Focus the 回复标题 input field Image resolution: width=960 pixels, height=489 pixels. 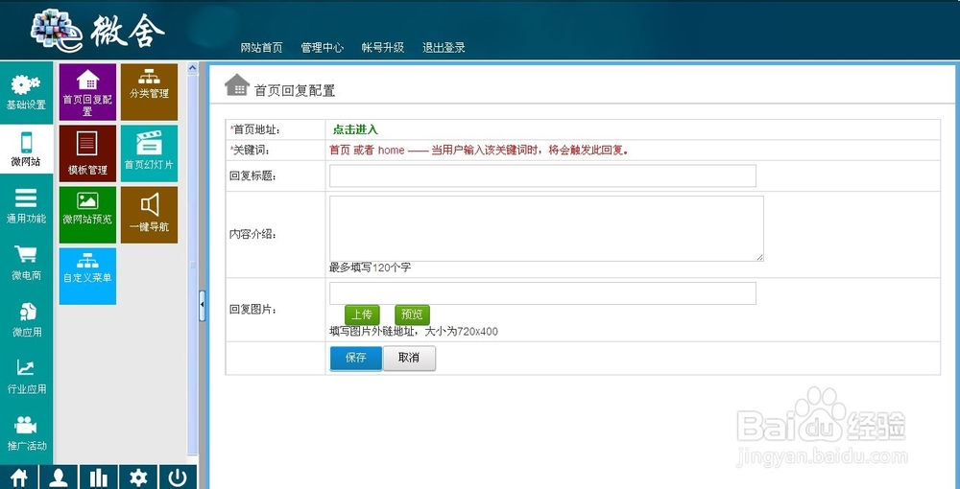click(x=542, y=175)
